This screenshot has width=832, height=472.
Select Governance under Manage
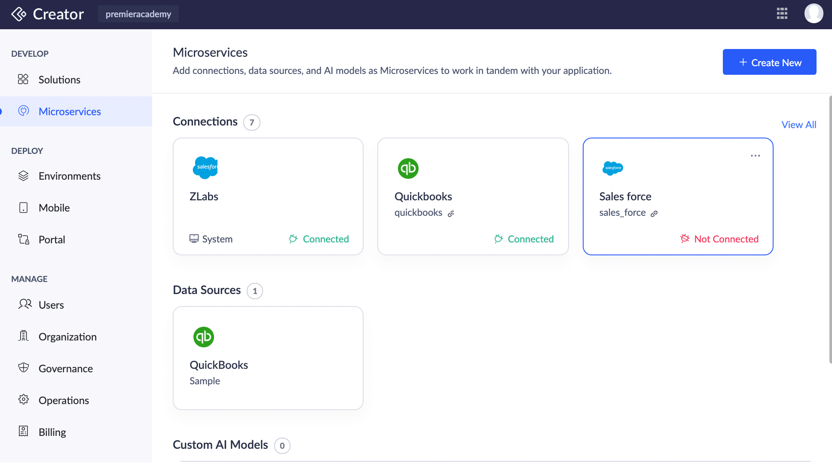point(65,368)
